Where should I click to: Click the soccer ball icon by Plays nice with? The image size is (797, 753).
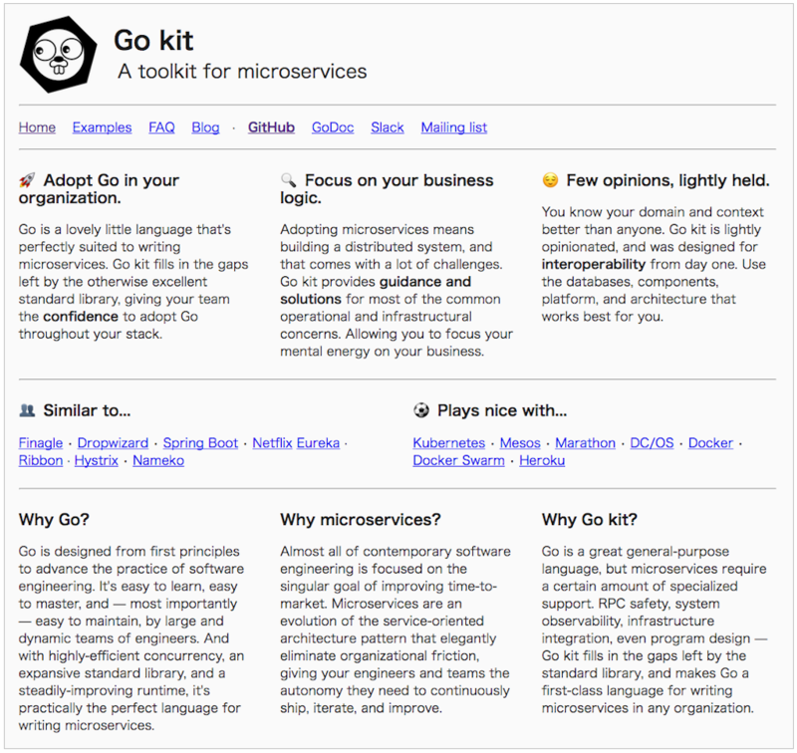421,410
